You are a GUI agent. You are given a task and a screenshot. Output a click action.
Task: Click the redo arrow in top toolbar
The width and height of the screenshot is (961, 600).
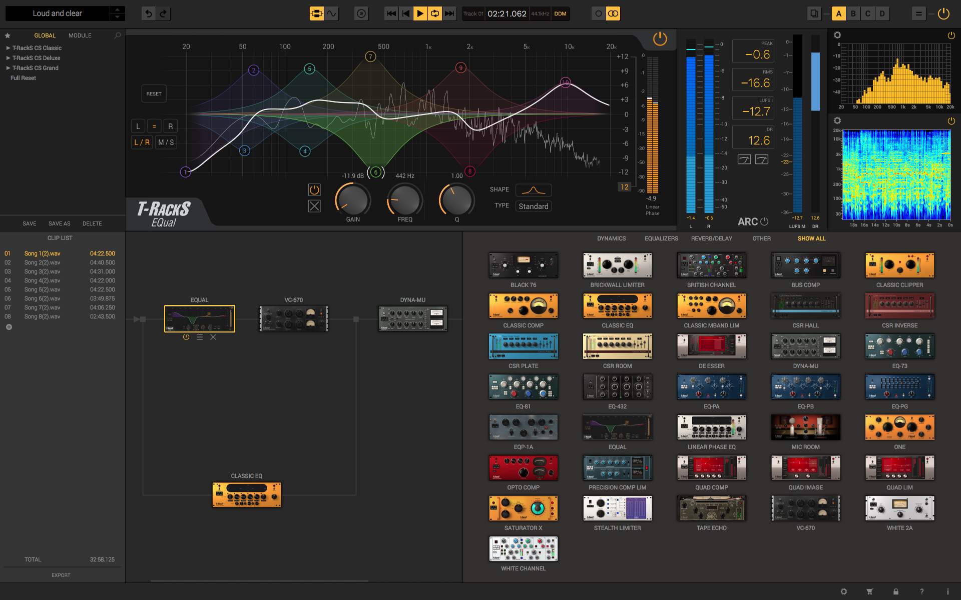click(x=163, y=13)
